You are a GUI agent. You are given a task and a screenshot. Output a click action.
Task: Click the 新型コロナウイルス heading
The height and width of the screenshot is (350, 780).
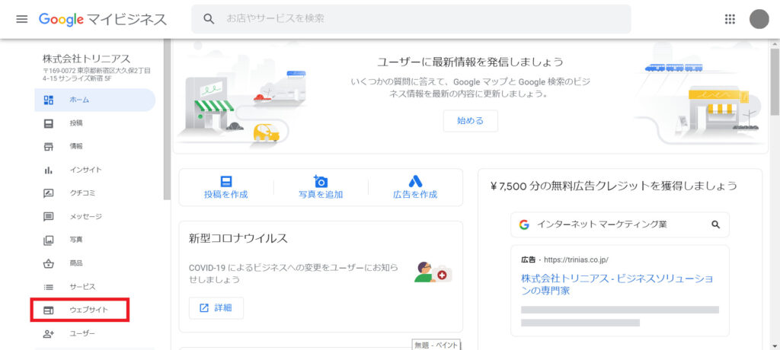pyautogui.click(x=238, y=239)
